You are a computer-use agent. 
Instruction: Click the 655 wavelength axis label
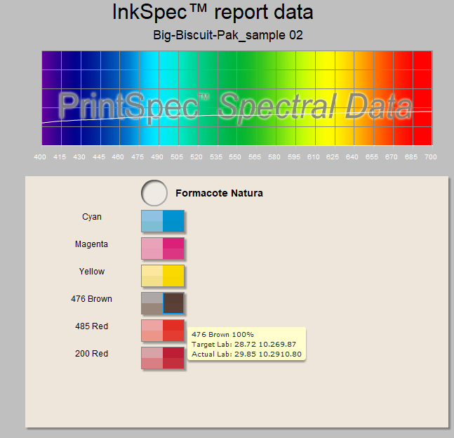tap(371, 157)
